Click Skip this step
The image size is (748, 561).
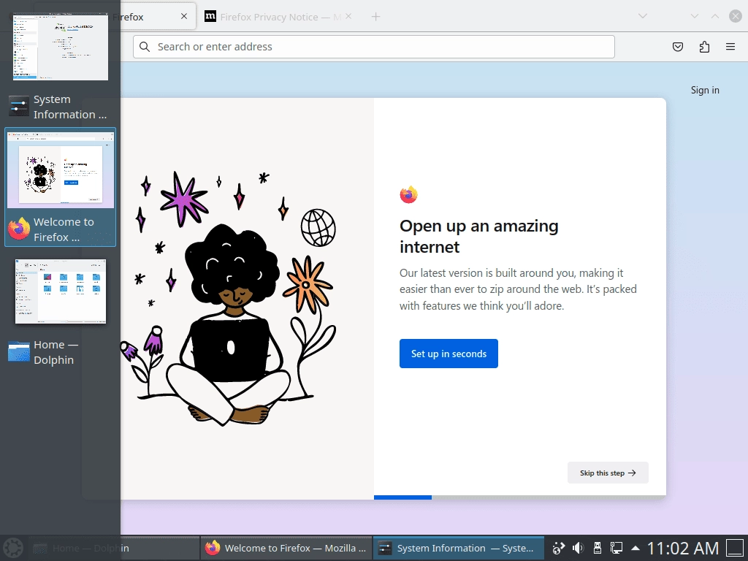tap(608, 473)
